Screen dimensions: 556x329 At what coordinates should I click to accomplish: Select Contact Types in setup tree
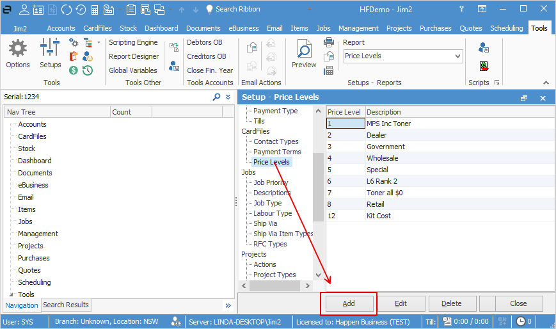[x=276, y=141]
